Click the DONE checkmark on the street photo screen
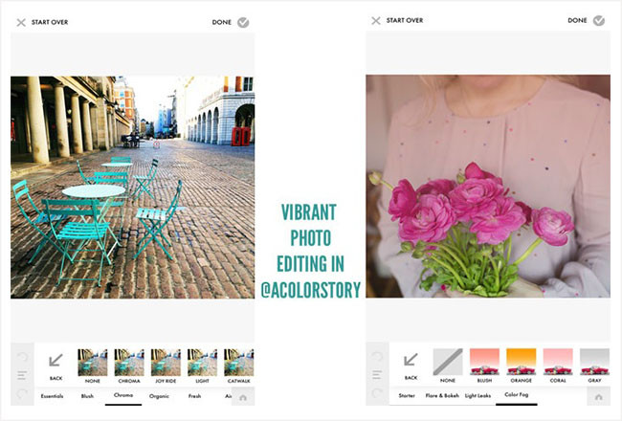 [x=243, y=23]
